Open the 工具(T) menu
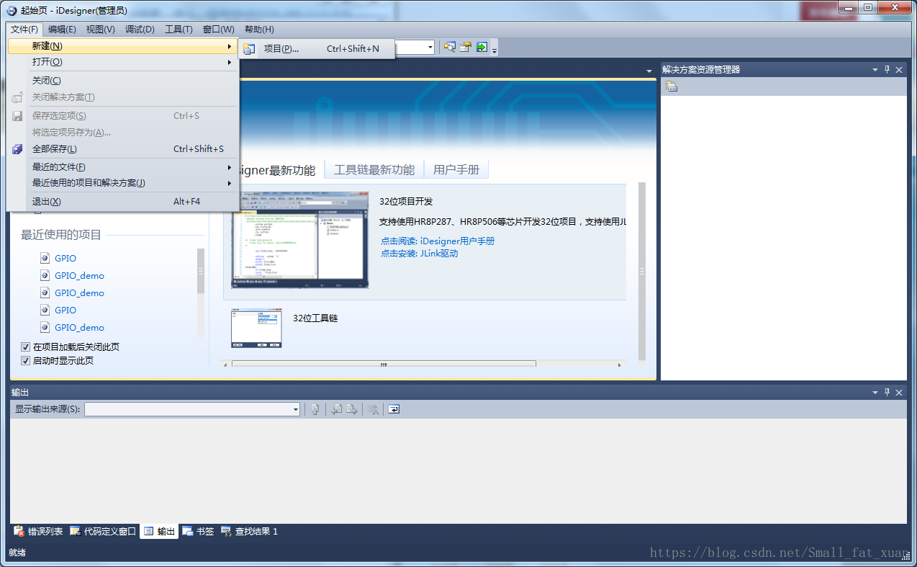The height and width of the screenshot is (567, 917). tap(179, 30)
